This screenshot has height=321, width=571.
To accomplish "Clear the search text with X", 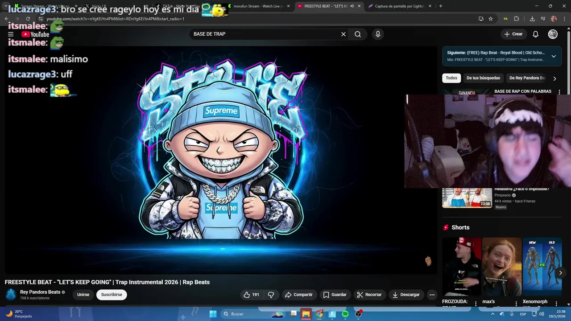I will [343, 34].
